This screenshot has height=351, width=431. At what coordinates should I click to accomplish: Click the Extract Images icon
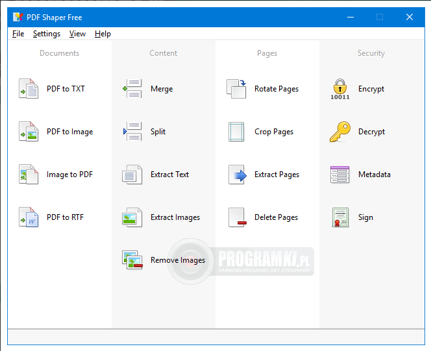click(x=132, y=217)
